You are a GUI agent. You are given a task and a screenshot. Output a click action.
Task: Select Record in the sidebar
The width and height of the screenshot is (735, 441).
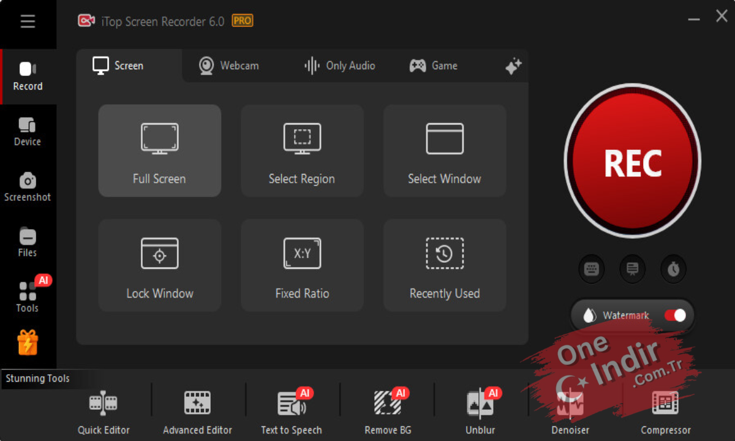tap(28, 77)
